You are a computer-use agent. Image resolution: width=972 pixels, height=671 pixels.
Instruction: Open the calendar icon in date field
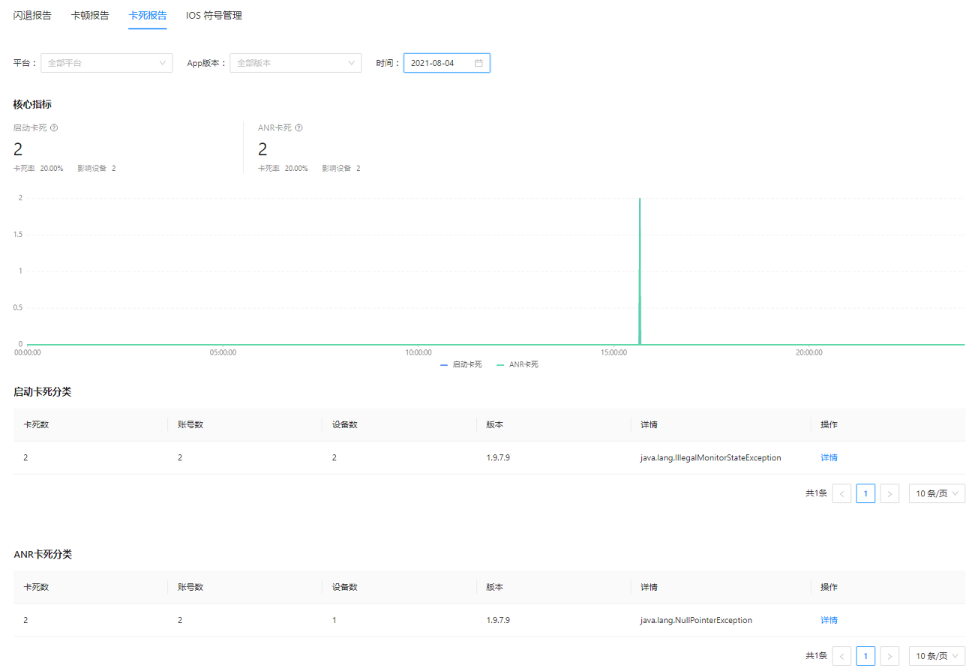(x=478, y=63)
